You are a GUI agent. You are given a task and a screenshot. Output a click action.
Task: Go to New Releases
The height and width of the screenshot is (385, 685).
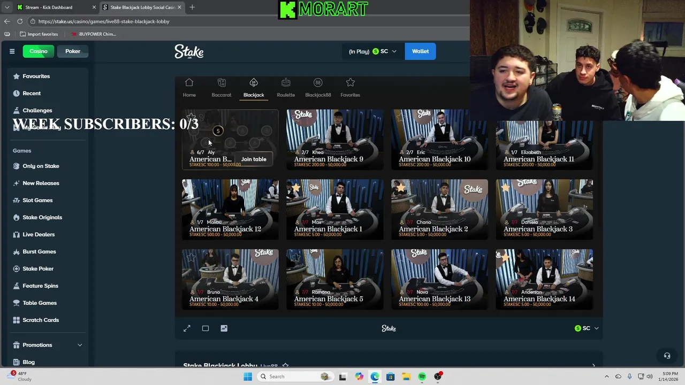(x=41, y=183)
